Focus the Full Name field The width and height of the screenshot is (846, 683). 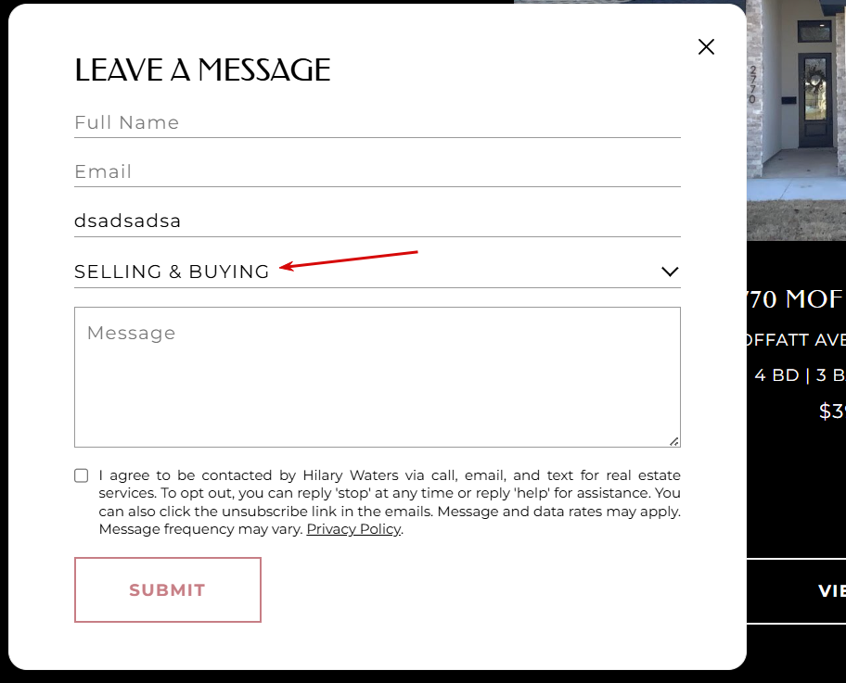point(378,123)
